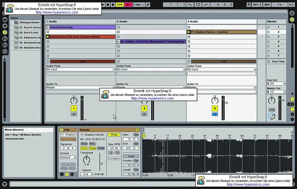Click headphone solo icon on track 1
297x189 pixels.
[x=74, y=114]
